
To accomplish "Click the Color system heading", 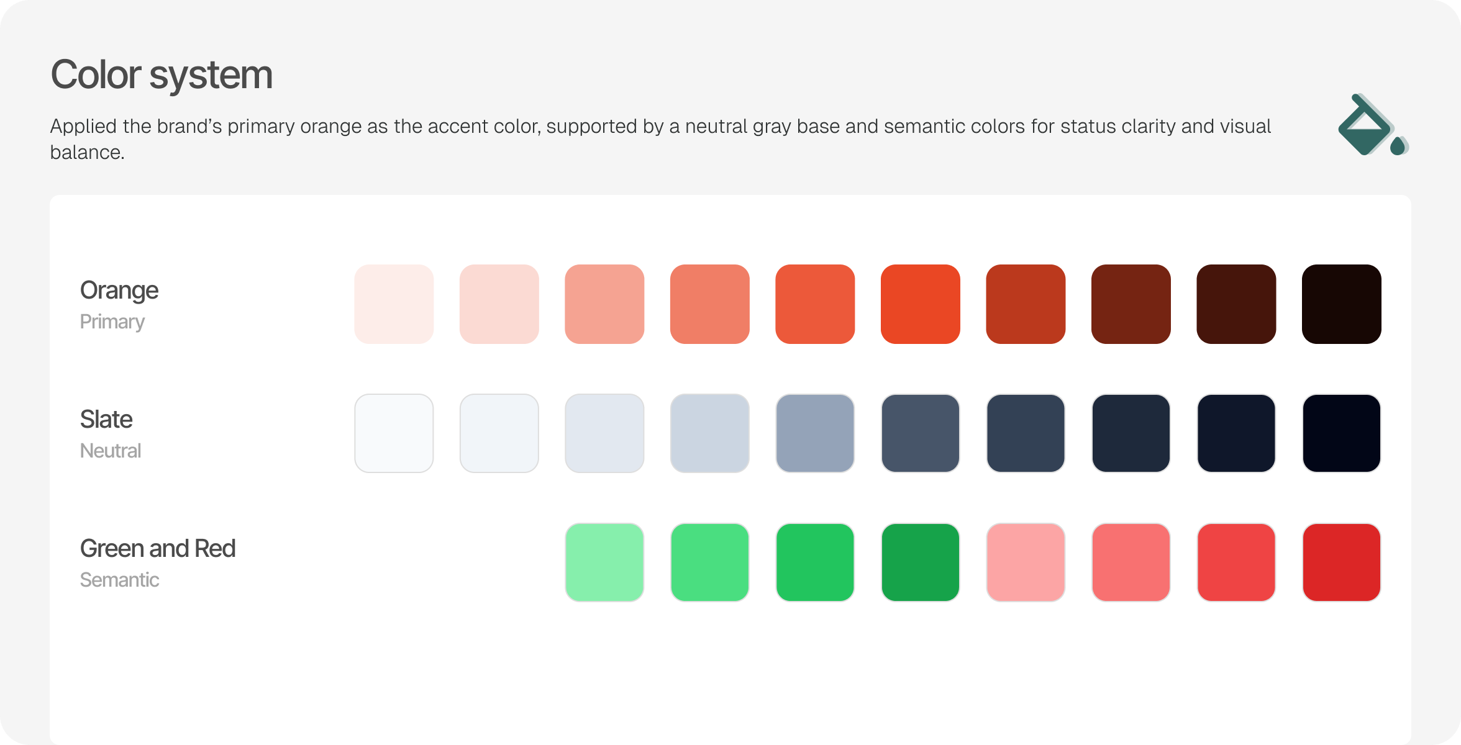I will click(162, 75).
